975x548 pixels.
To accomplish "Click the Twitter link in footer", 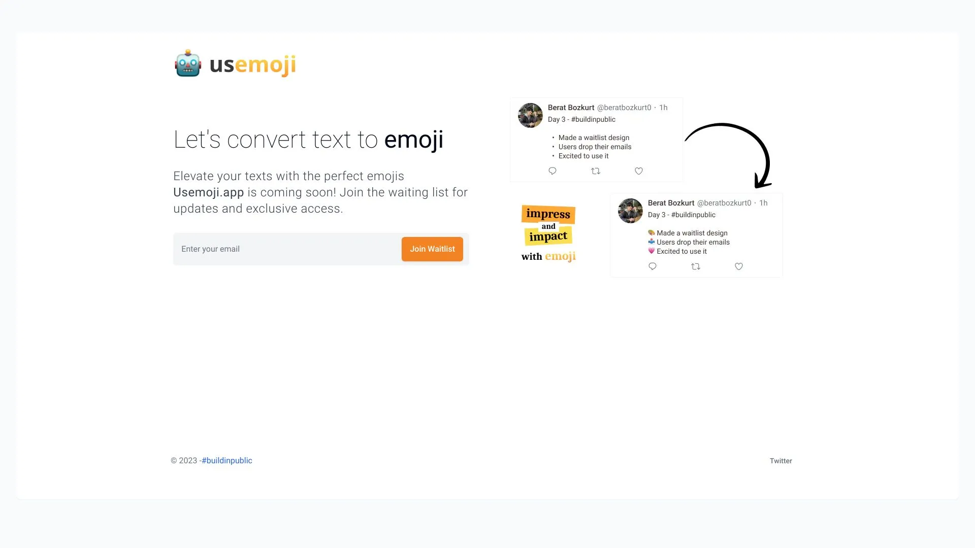I will pos(781,460).
